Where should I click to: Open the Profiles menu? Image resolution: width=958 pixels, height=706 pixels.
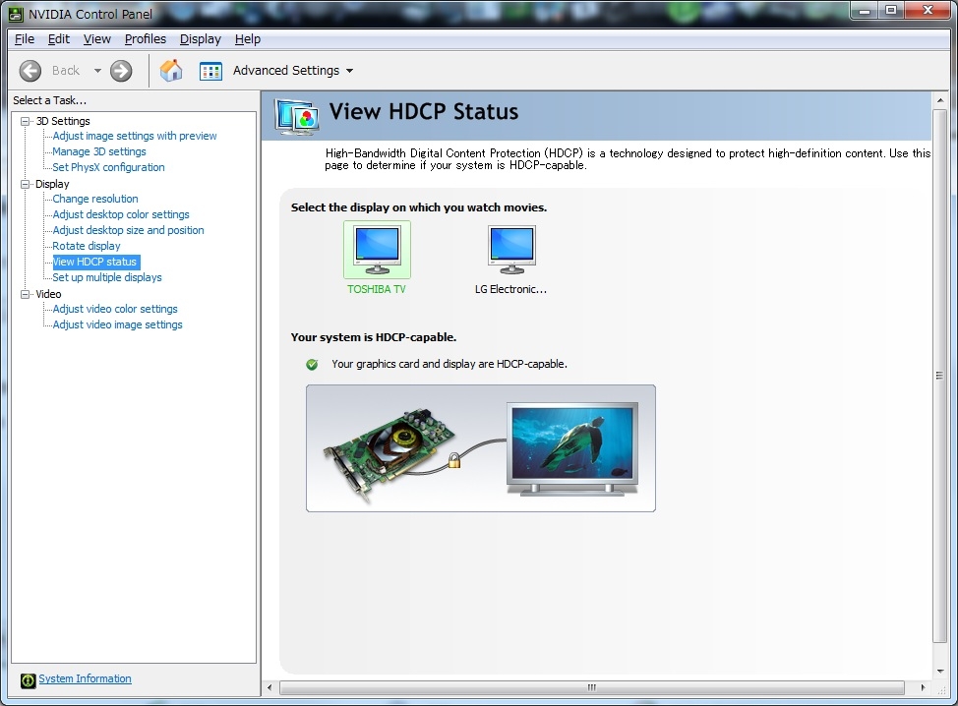146,39
